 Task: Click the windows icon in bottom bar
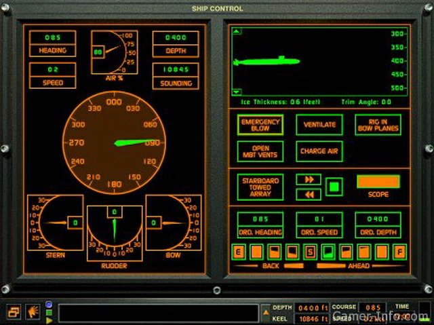[14, 311]
